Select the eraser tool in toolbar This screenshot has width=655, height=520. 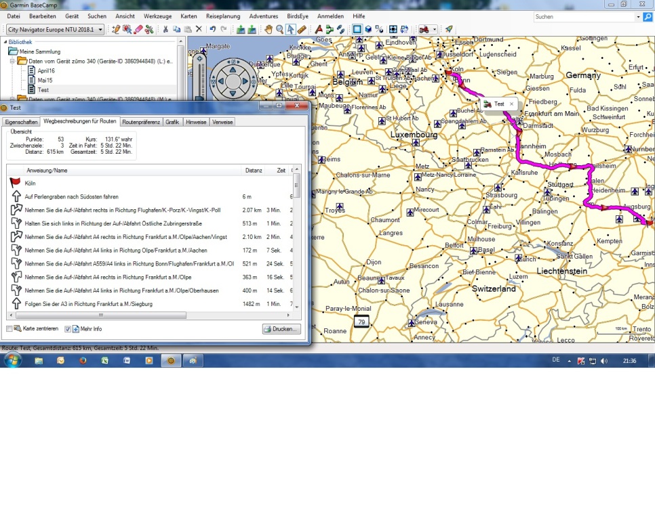point(138,30)
